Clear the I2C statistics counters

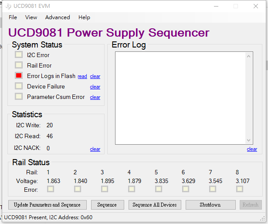pos(95,149)
